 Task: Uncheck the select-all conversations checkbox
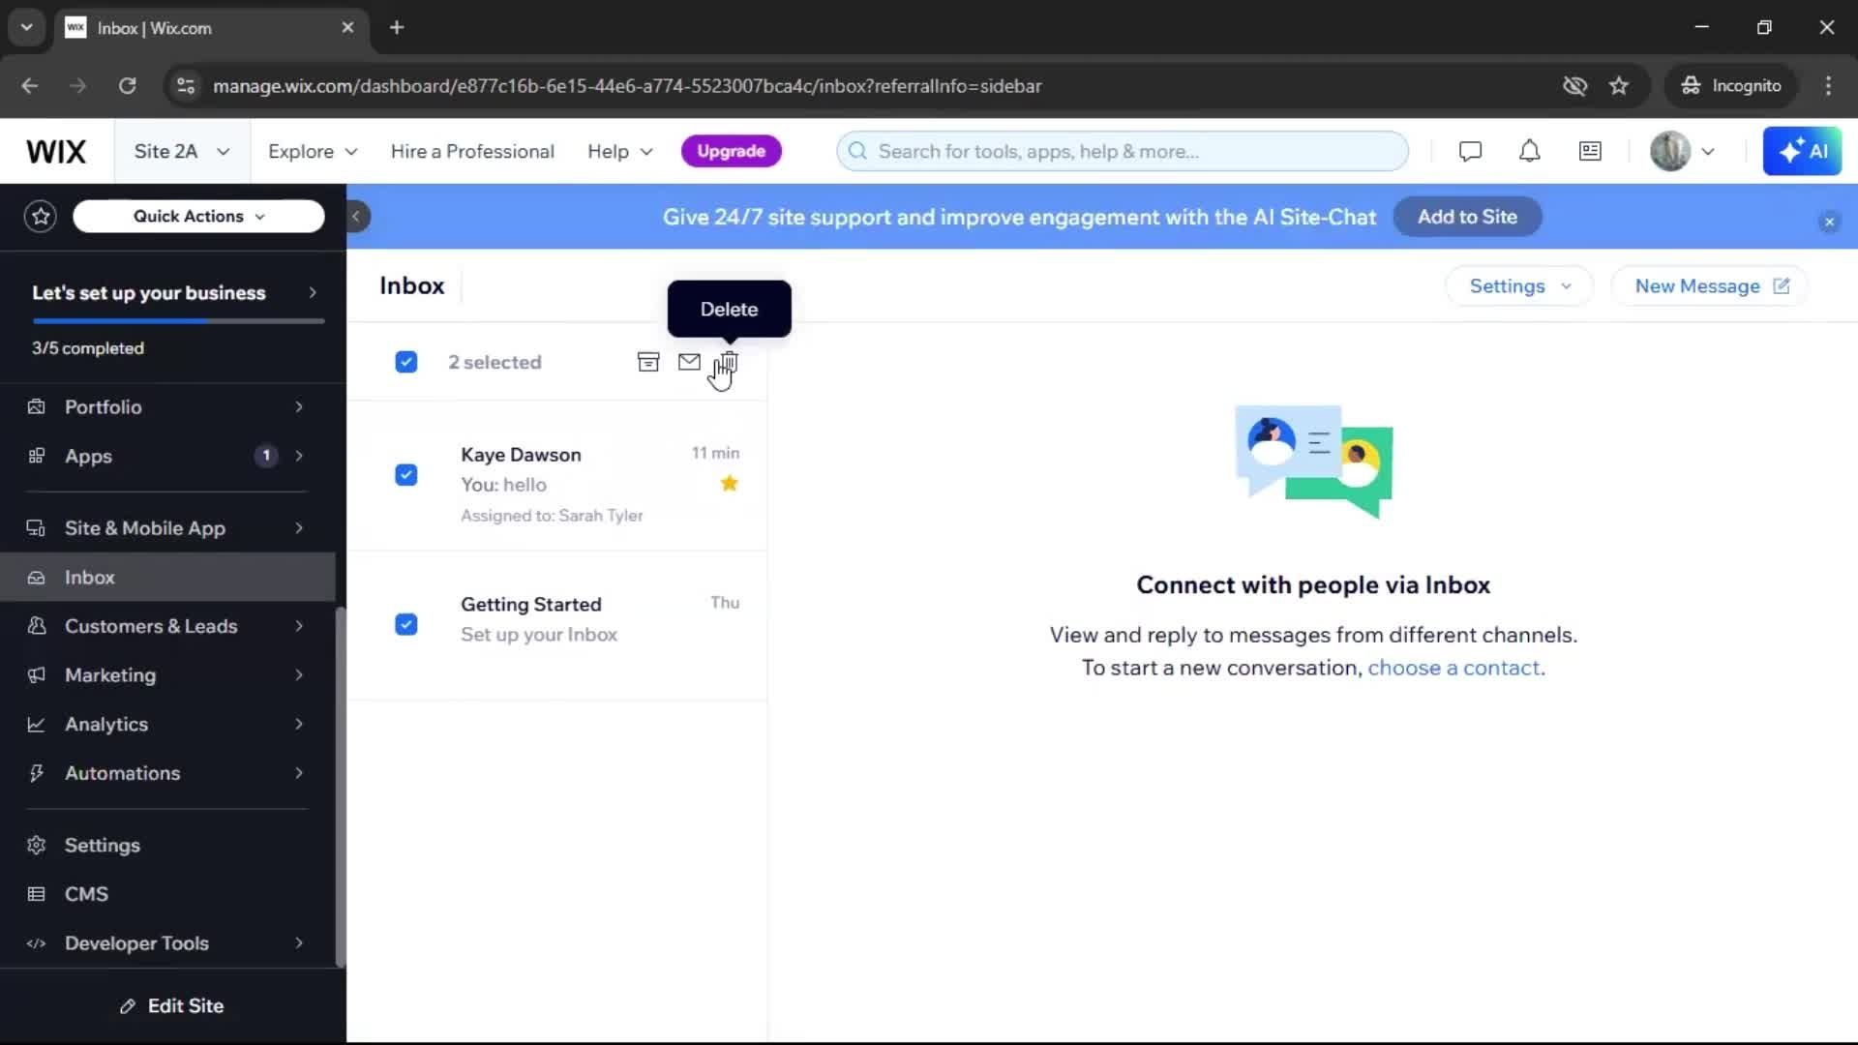coord(406,362)
